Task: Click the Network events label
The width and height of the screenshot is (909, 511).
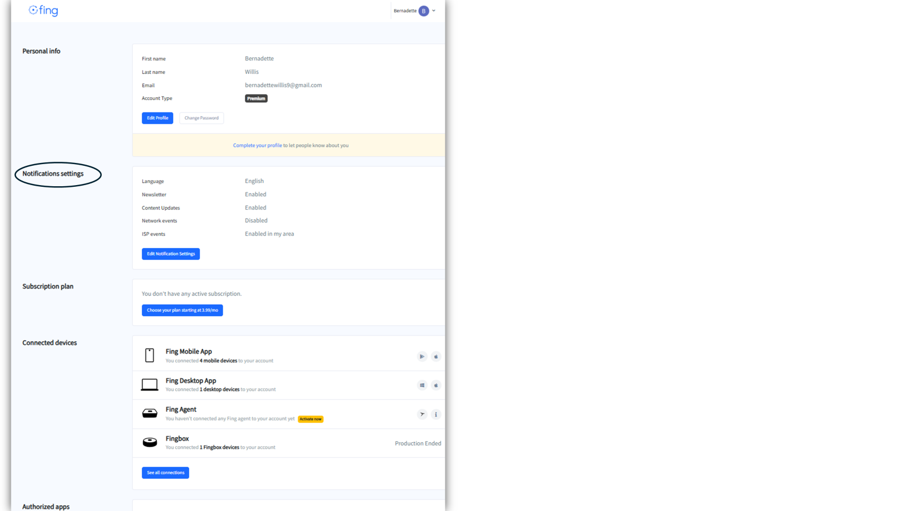Action: coord(159,221)
